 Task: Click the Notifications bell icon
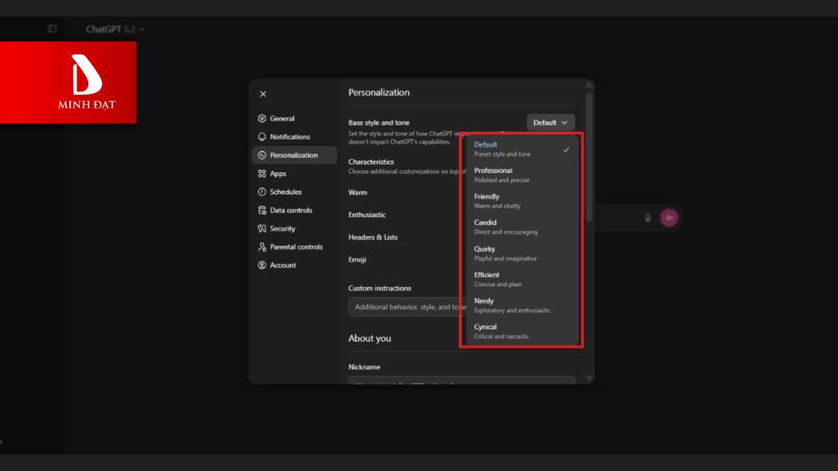[262, 137]
